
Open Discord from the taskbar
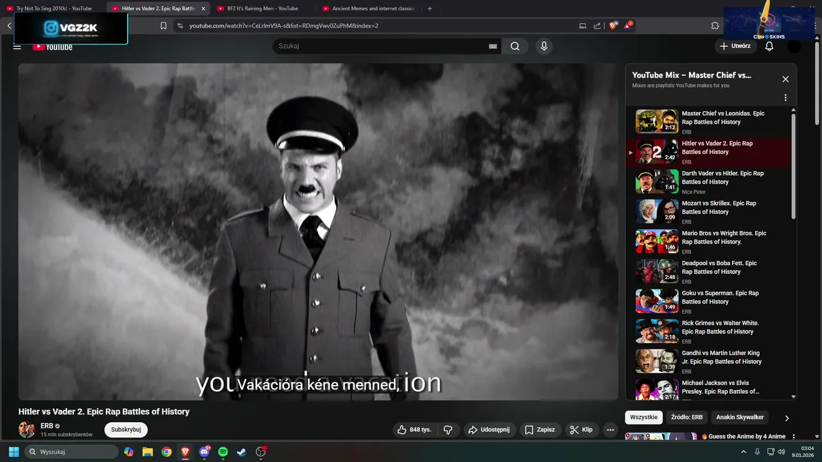pyautogui.click(x=204, y=452)
